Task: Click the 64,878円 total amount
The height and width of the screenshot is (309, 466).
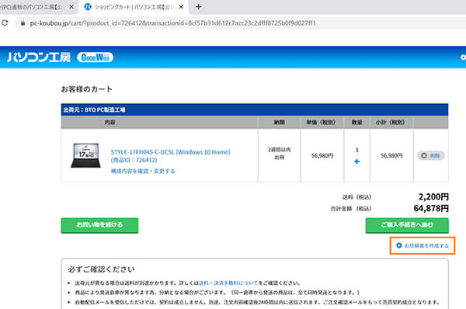Action: tap(431, 209)
